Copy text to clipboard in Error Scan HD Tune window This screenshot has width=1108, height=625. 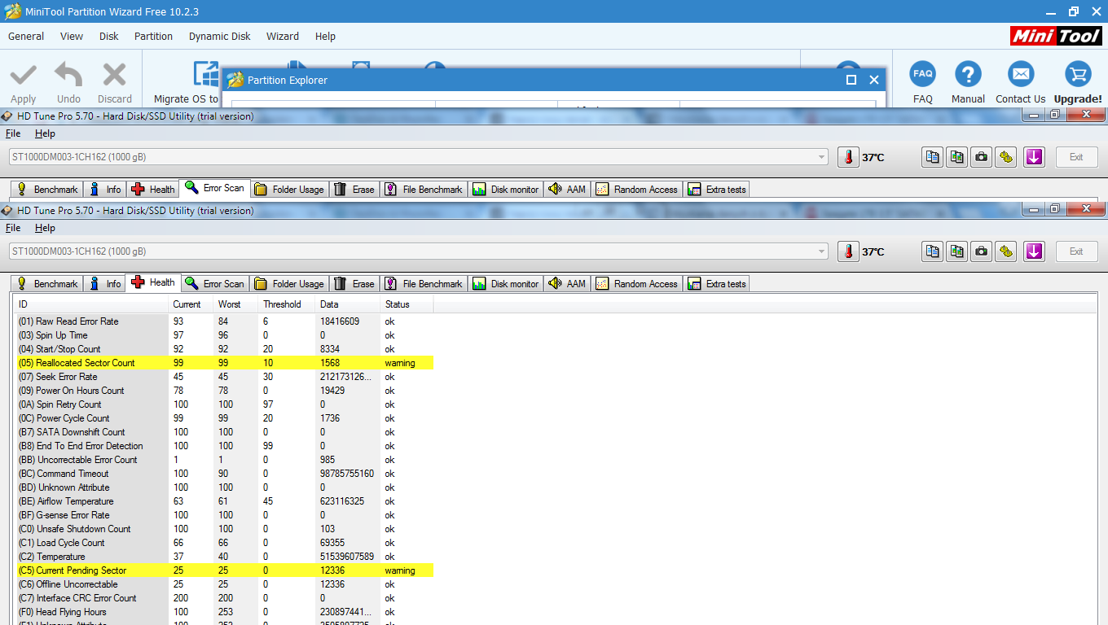[933, 157]
